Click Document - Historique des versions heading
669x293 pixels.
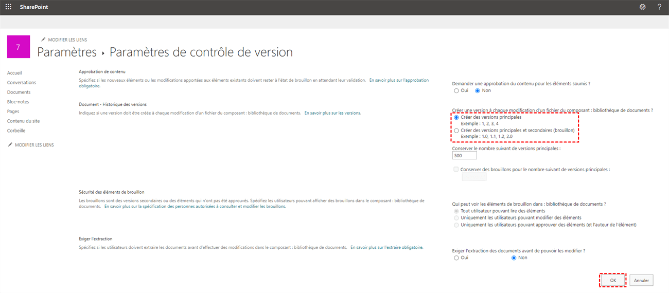click(x=113, y=104)
